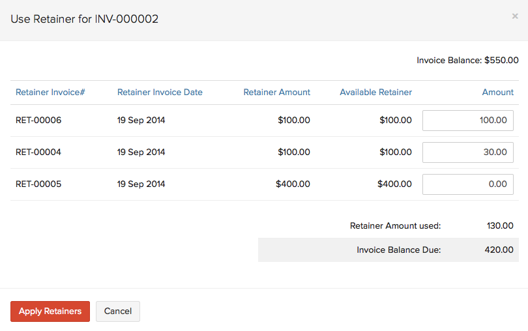
Task: Click the dialog title for INV-000002
Action: coord(85,20)
